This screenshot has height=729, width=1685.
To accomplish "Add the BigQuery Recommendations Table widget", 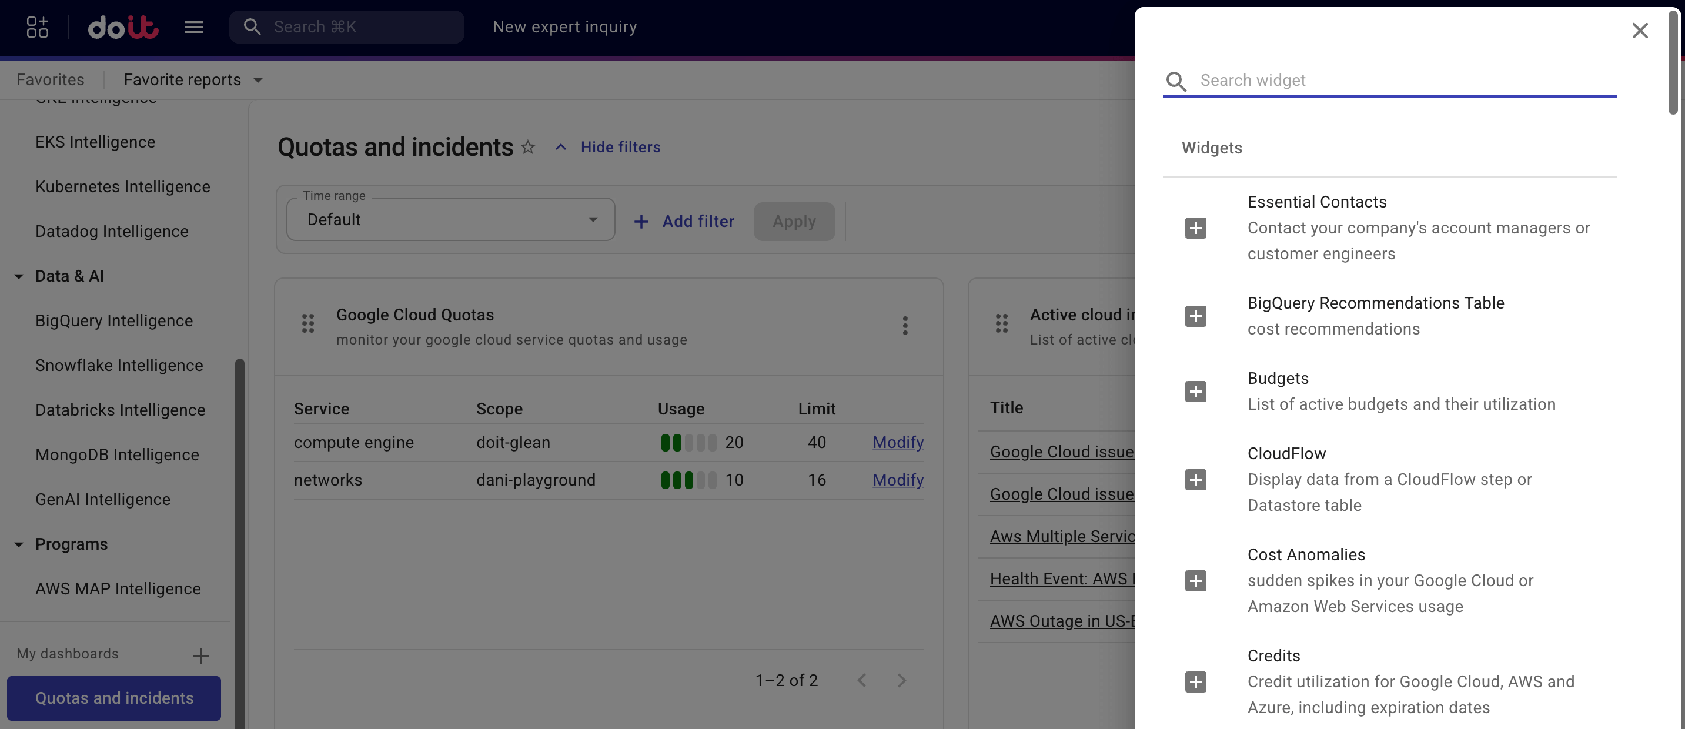I will pyautogui.click(x=1196, y=316).
